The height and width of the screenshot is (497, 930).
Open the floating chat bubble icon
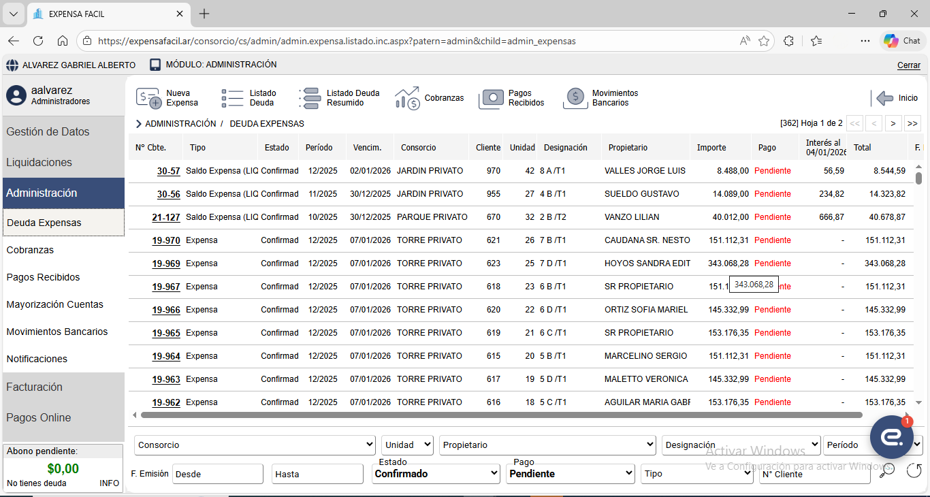(891, 437)
